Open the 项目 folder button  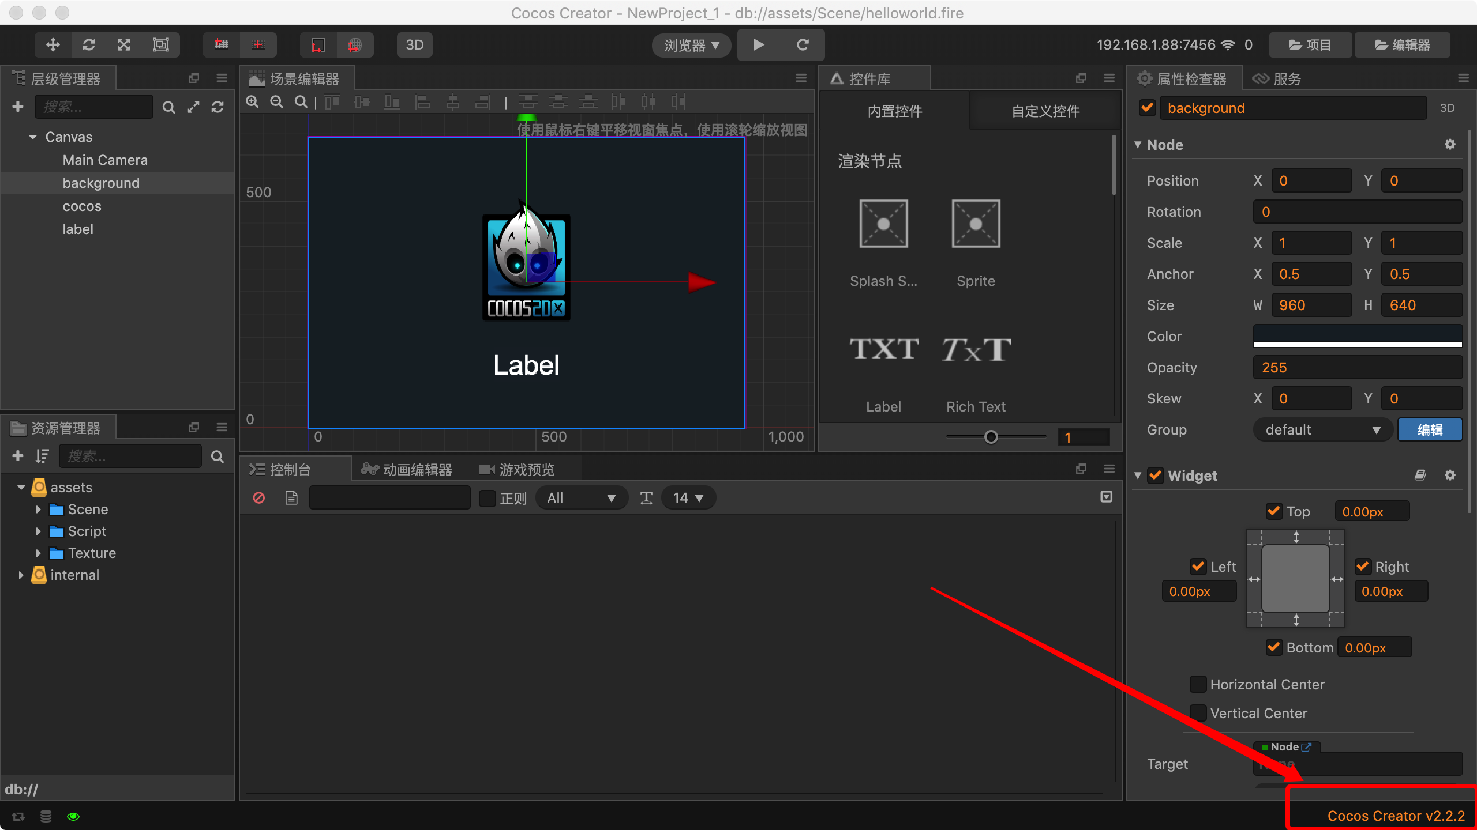click(1310, 45)
